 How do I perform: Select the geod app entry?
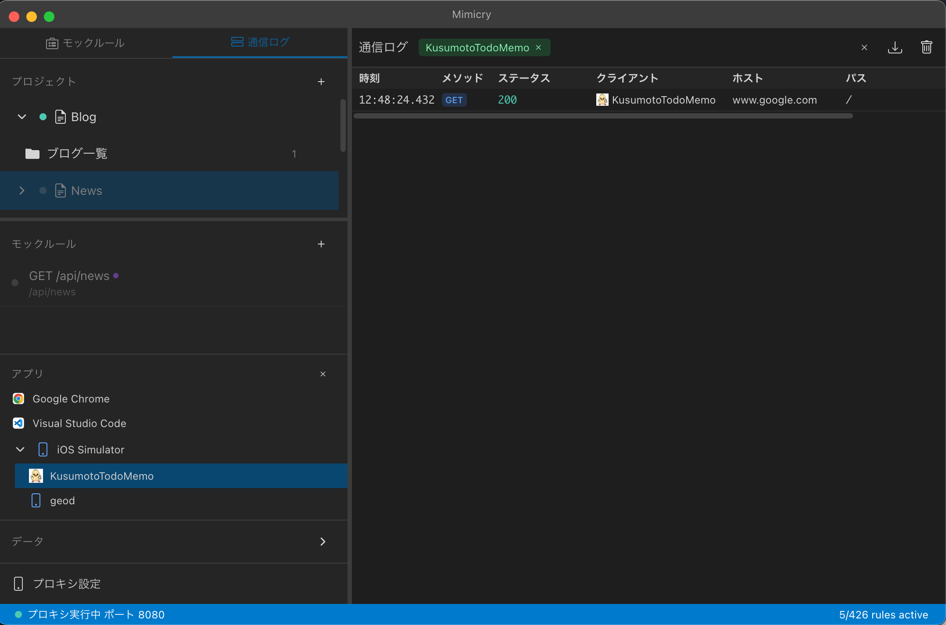tap(181, 500)
